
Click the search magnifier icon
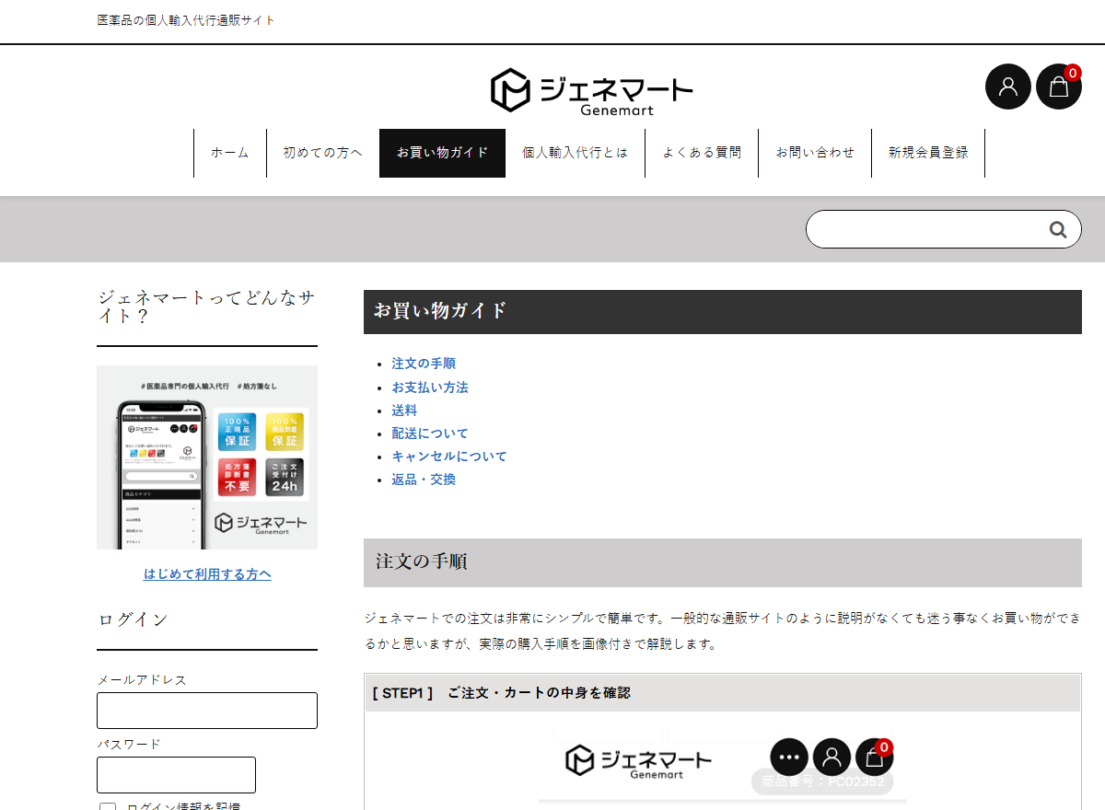1058,229
